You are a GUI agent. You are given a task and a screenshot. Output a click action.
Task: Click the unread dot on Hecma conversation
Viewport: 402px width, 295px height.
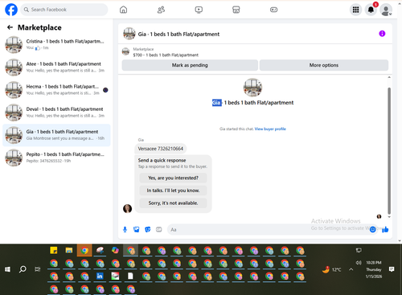[x=105, y=90]
